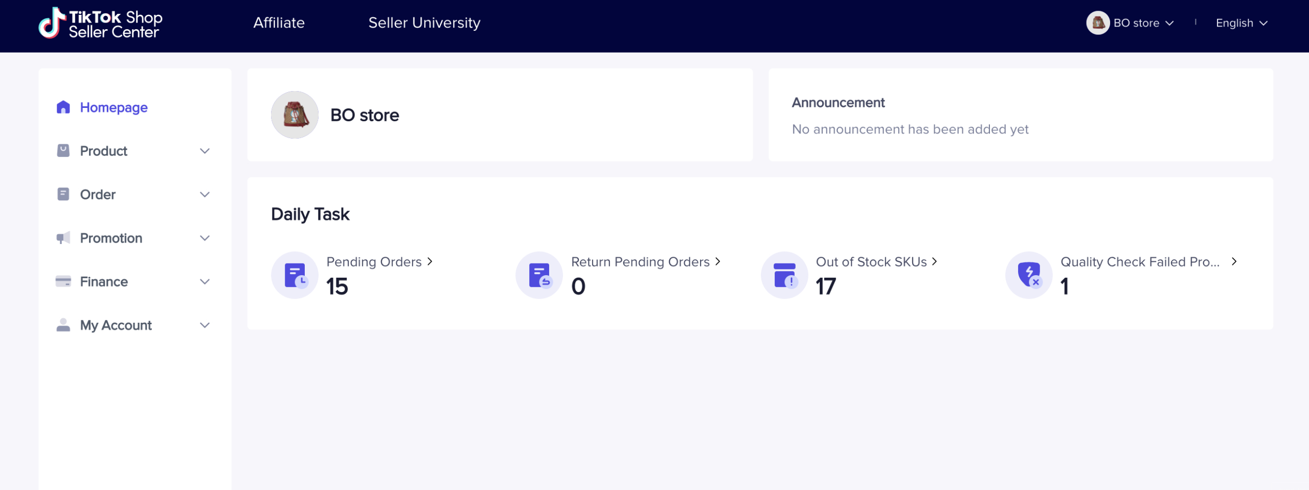Expand the Order sidebar chevron
This screenshot has width=1309, height=490.
[205, 194]
